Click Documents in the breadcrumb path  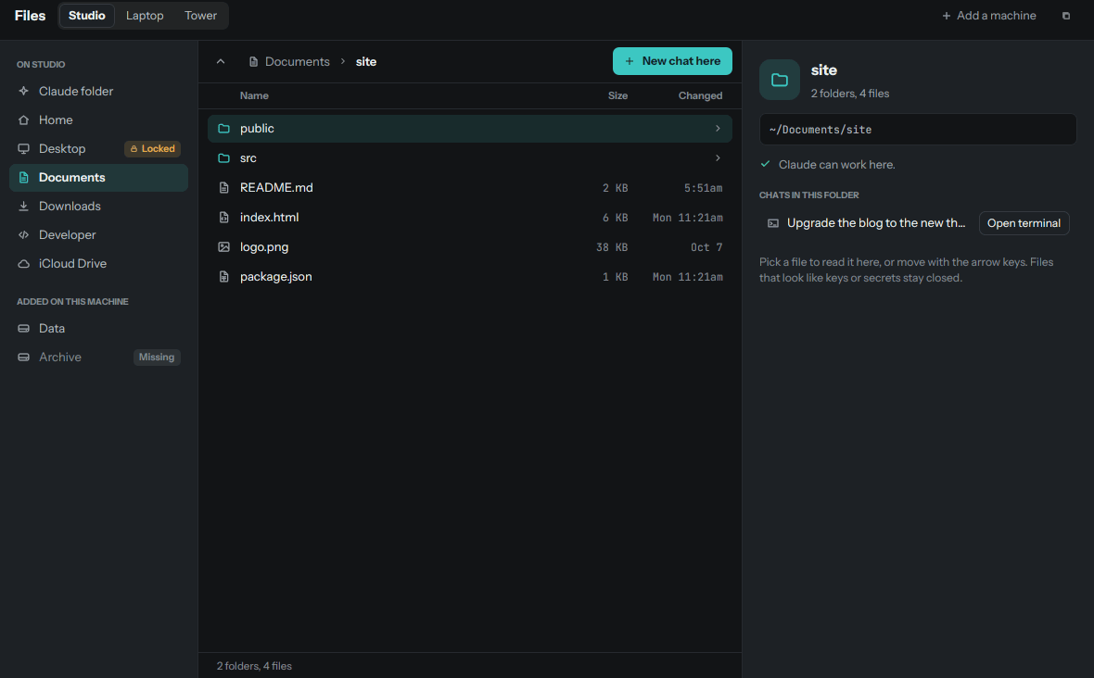pos(298,61)
